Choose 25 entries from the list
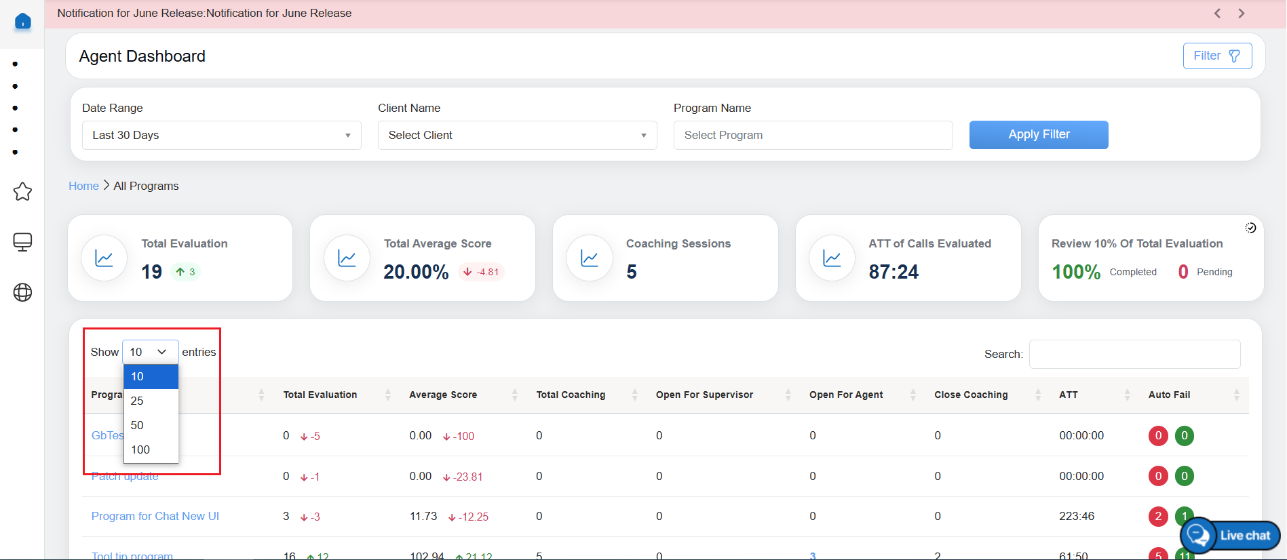The width and height of the screenshot is (1287, 560). 138,401
